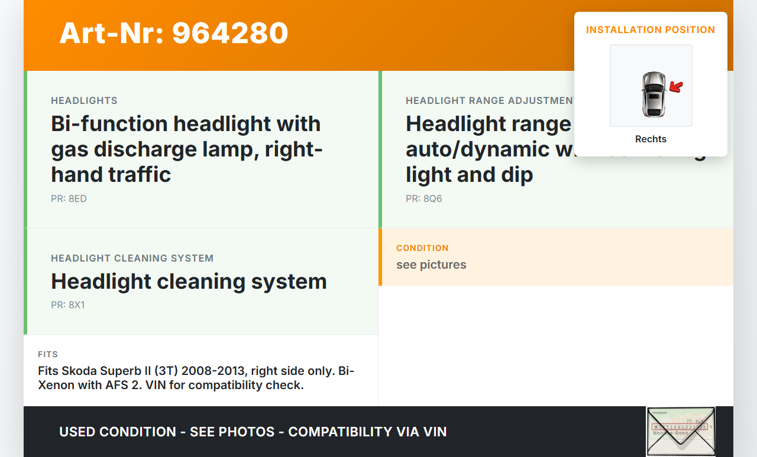Click the USED CONDITION - SEE PHOTOS footer banner
757x457 pixels.
click(253, 432)
